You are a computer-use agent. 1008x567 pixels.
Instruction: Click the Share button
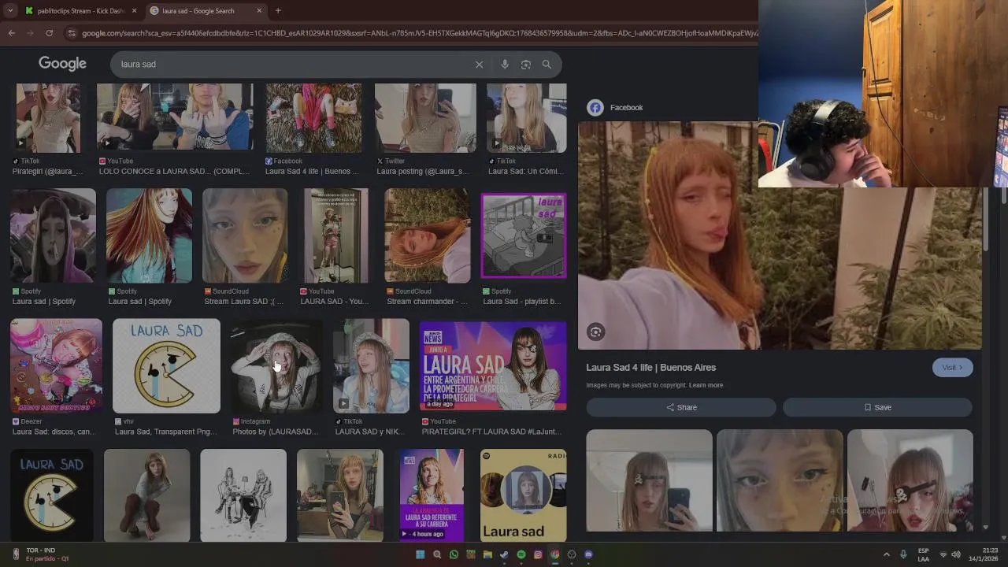(681, 407)
